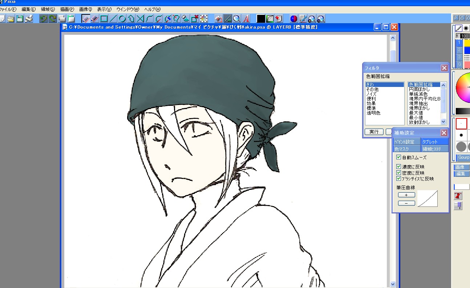This screenshot has height=288, width=470.
Task: Switch to the 領域ヒストリ tab
Action: 435,149
